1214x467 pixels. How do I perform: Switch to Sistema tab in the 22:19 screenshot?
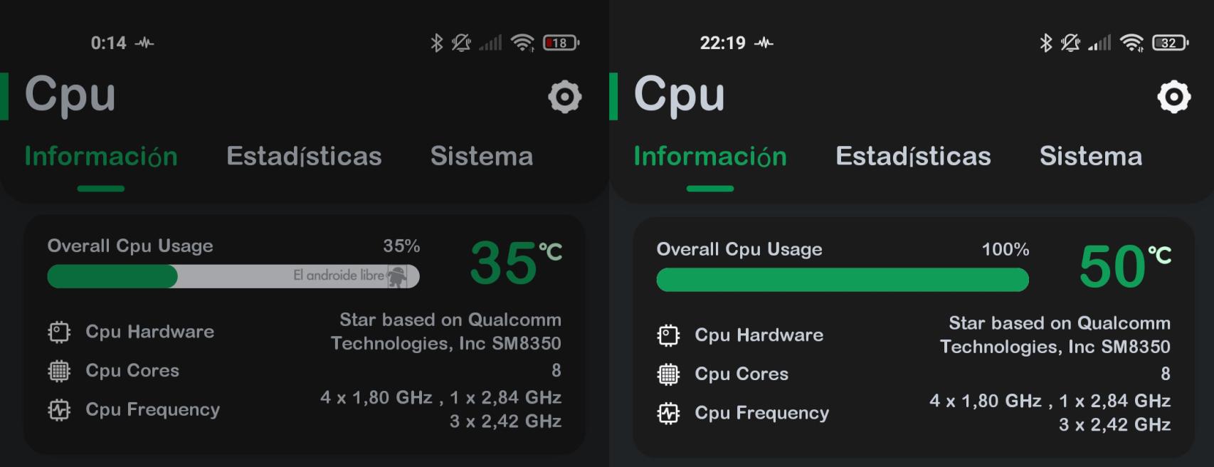(x=1090, y=156)
